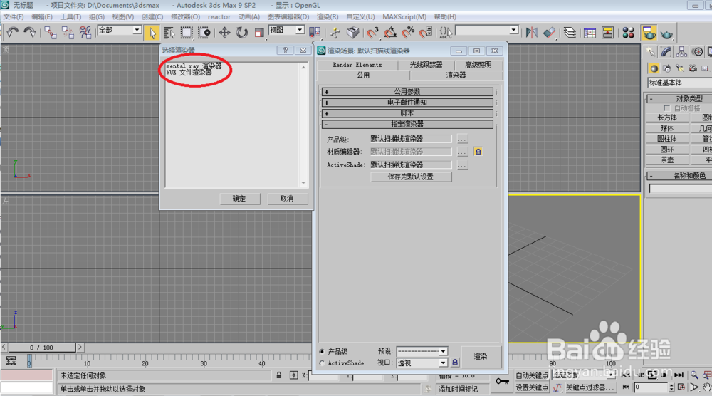Click Quick Render teapot icon
The width and height of the screenshot is (712, 396).
pyautogui.click(x=666, y=33)
